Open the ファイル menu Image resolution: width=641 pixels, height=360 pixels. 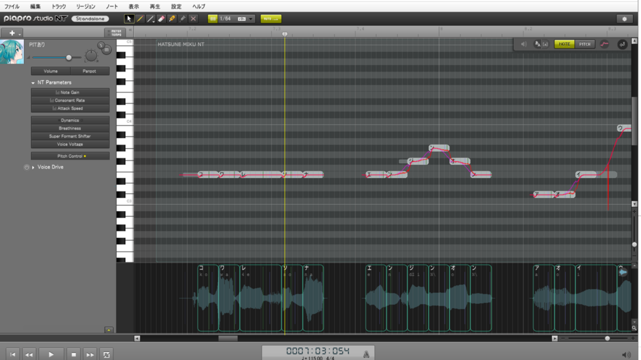(12, 6)
